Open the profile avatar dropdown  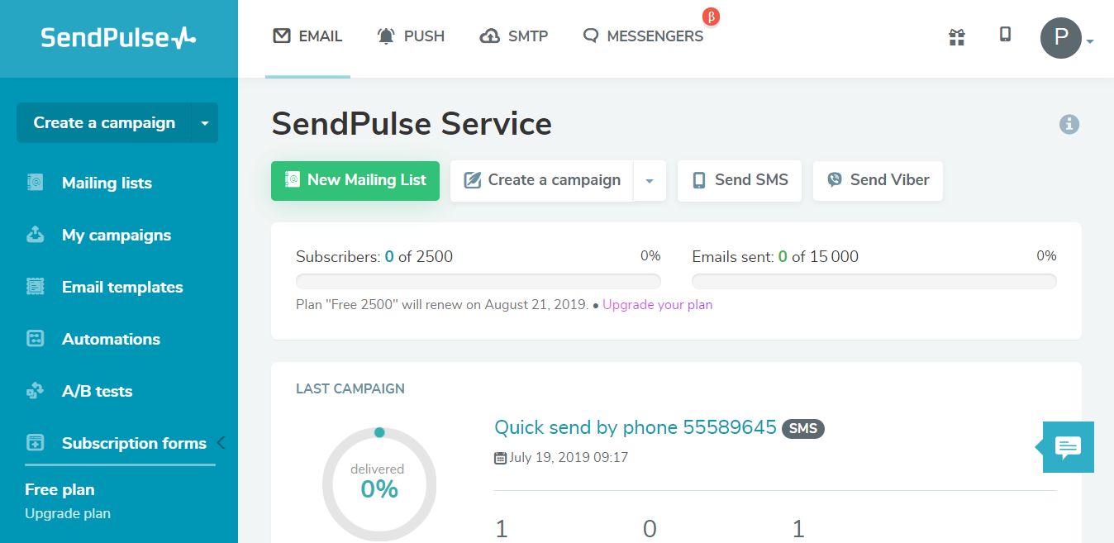pyautogui.click(x=1066, y=38)
